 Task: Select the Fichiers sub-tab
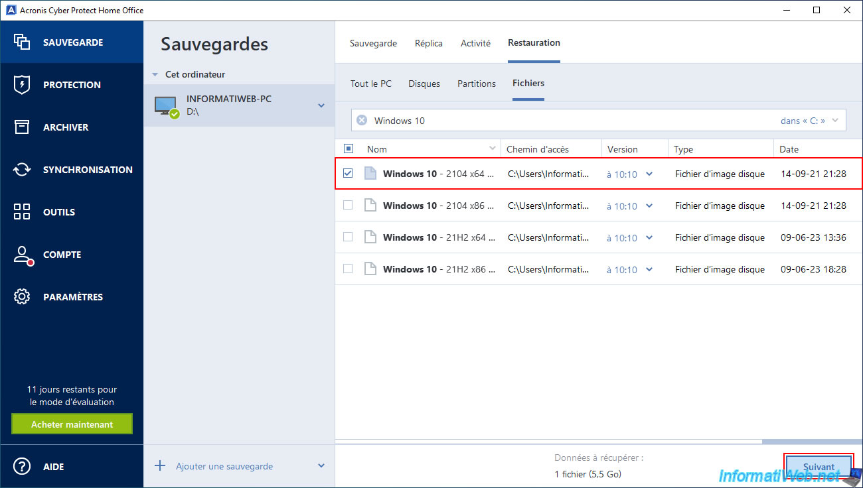click(x=528, y=83)
